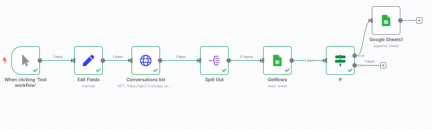Click the success checkmark on Split Out node
Screen dimensions: 432x129
[224, 70]
